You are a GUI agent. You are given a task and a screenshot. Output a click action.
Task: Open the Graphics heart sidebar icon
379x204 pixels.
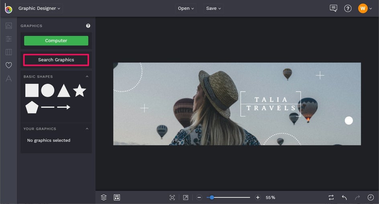pos(9,65)
